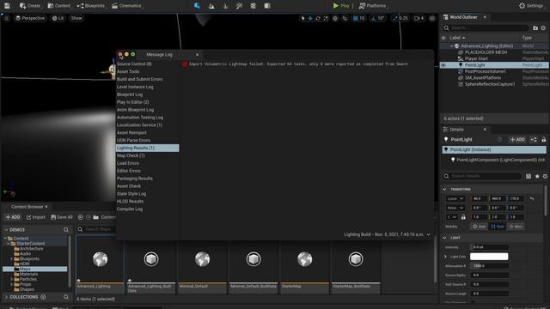Open the Create menu in main toolbar
The image size is (550, 309).
coord(30,6)
